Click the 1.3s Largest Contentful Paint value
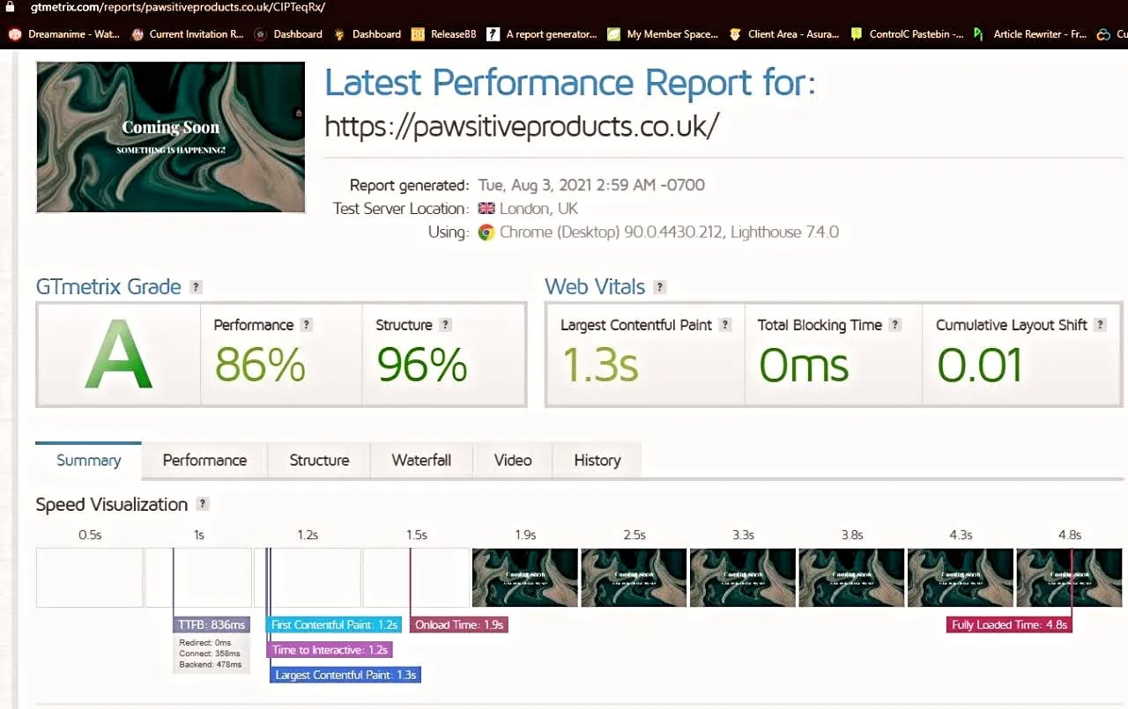The height and width of the screenshot is (709, 1128). [x=599, y=365]
